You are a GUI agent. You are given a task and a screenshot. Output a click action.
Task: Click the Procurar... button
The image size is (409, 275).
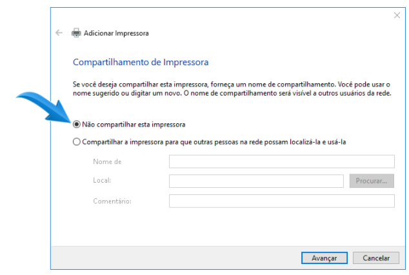(x=372, y=181)
